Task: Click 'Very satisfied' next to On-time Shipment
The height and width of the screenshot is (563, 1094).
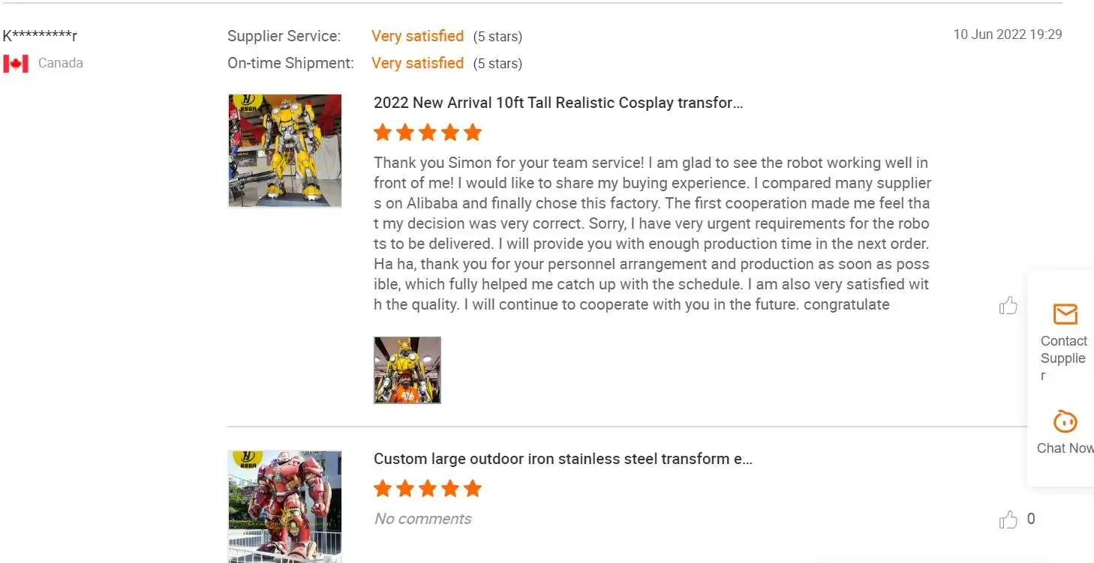Action: pos(417,63)
